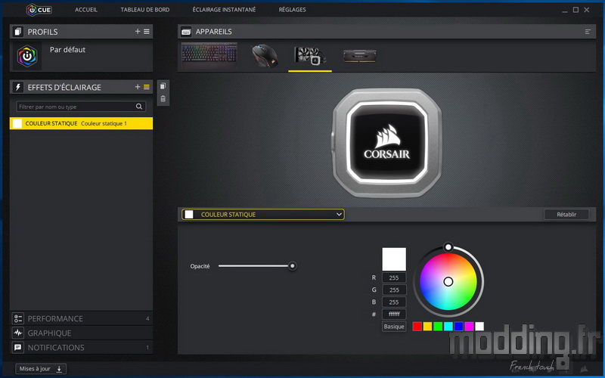Screen dimensions: 605x378
Task: Click the Mises à jour button
Action: coord(41,369)
